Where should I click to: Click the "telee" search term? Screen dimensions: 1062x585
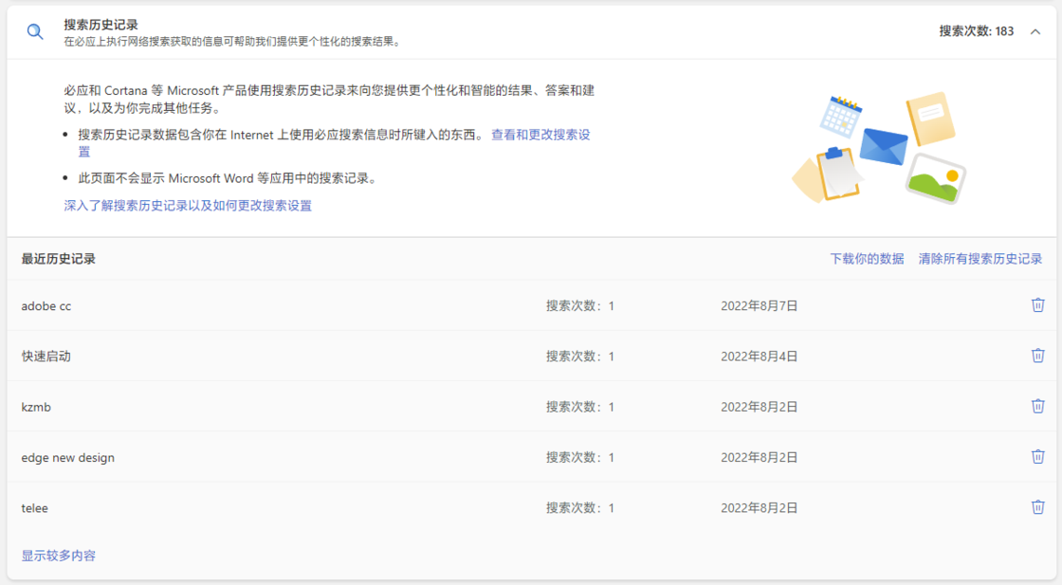click(x=35, y=508)
